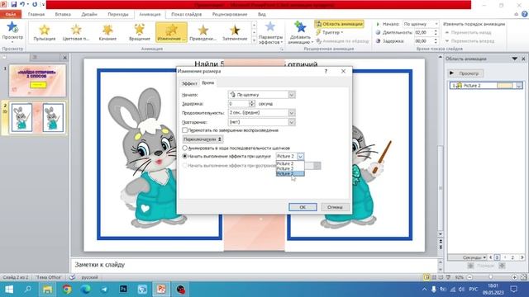Choose the highlighted item in trigger list
Screen dimensions: 529x297
290,174
